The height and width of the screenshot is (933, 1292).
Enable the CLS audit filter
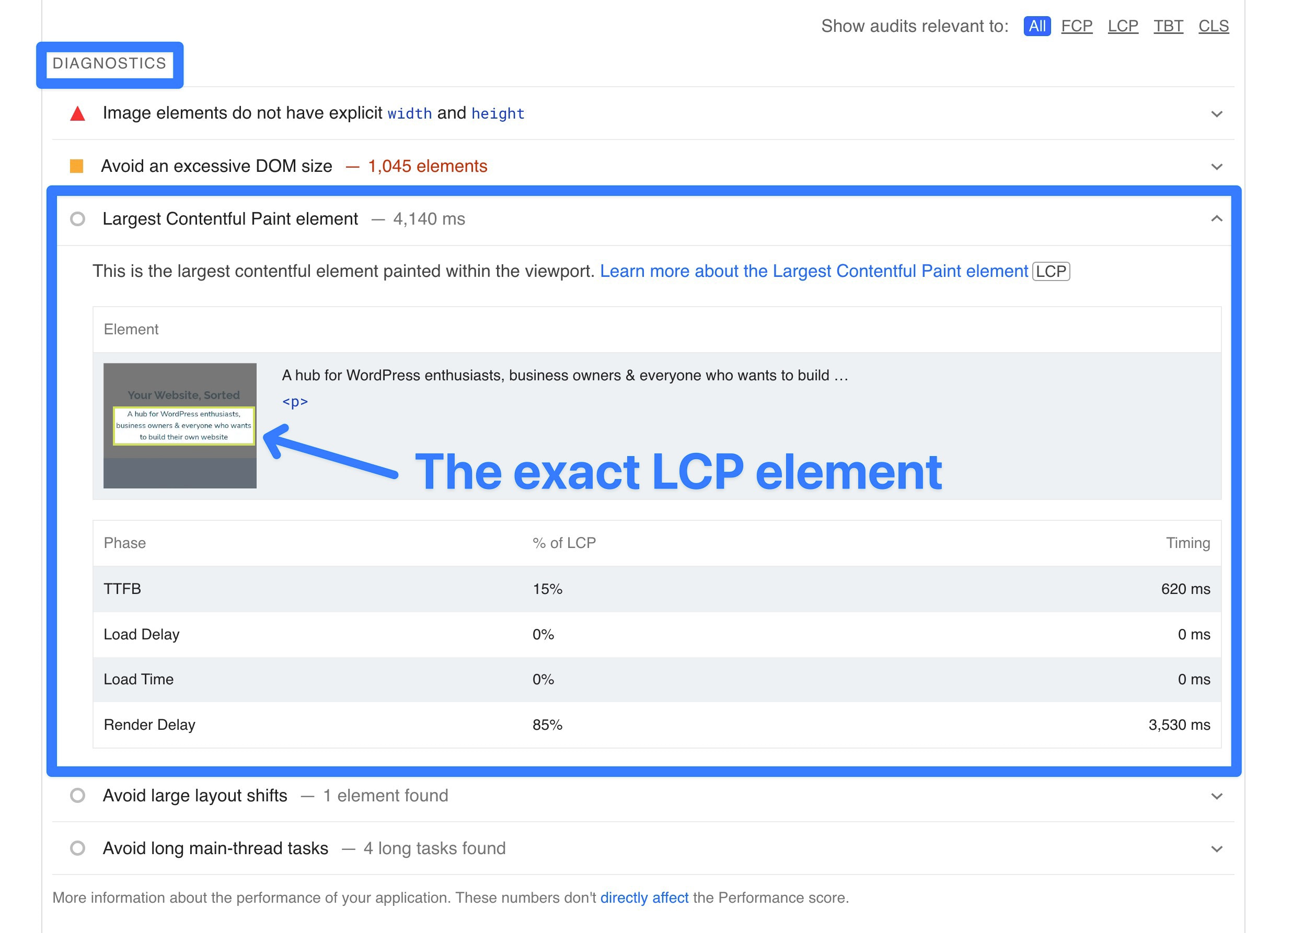[x=1214, y=26]
